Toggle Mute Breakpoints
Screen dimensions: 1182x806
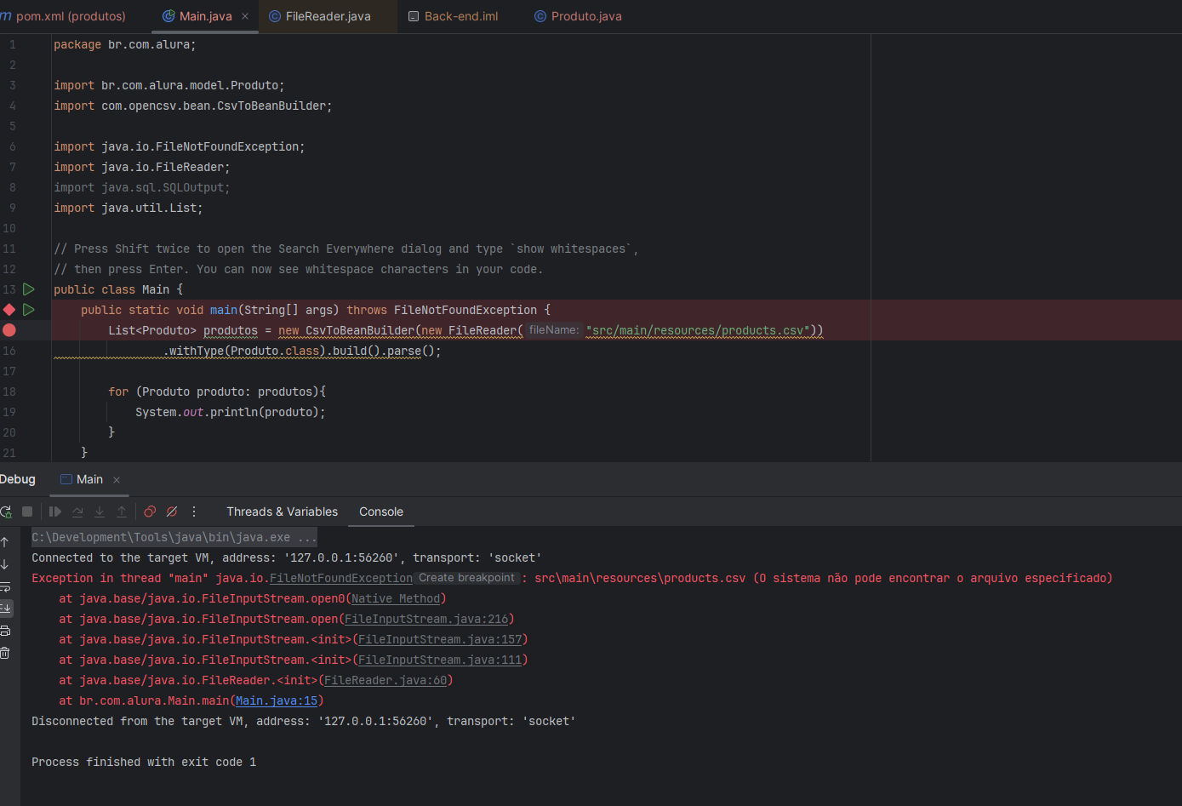pyautogui.click(x=172, y=512)
